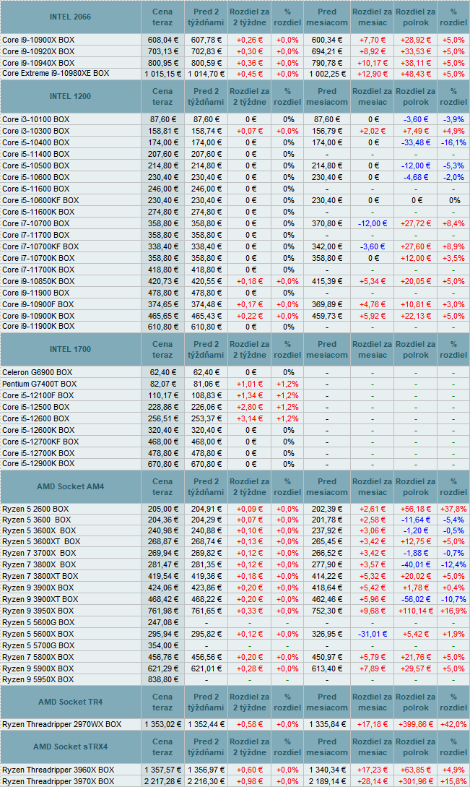
Task: Select Core i5-10400 BOX product name
Action: [36, 142]
